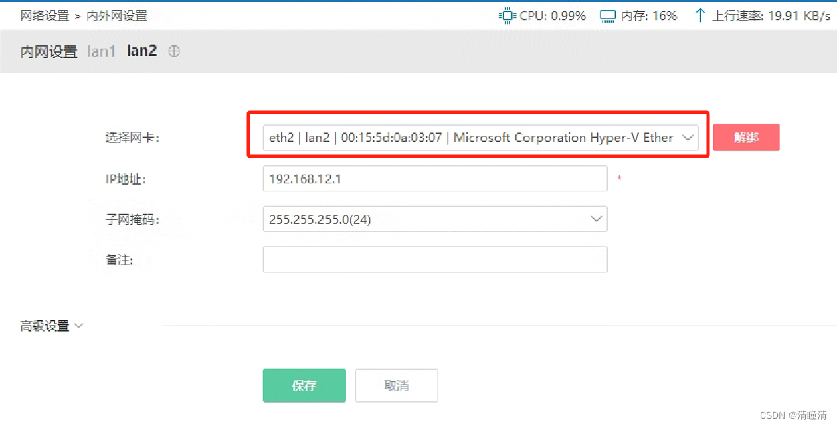Viewport: 837px width, 426px height.
Task: Click the green 保存 save button
Action: (x=304, y=386)
